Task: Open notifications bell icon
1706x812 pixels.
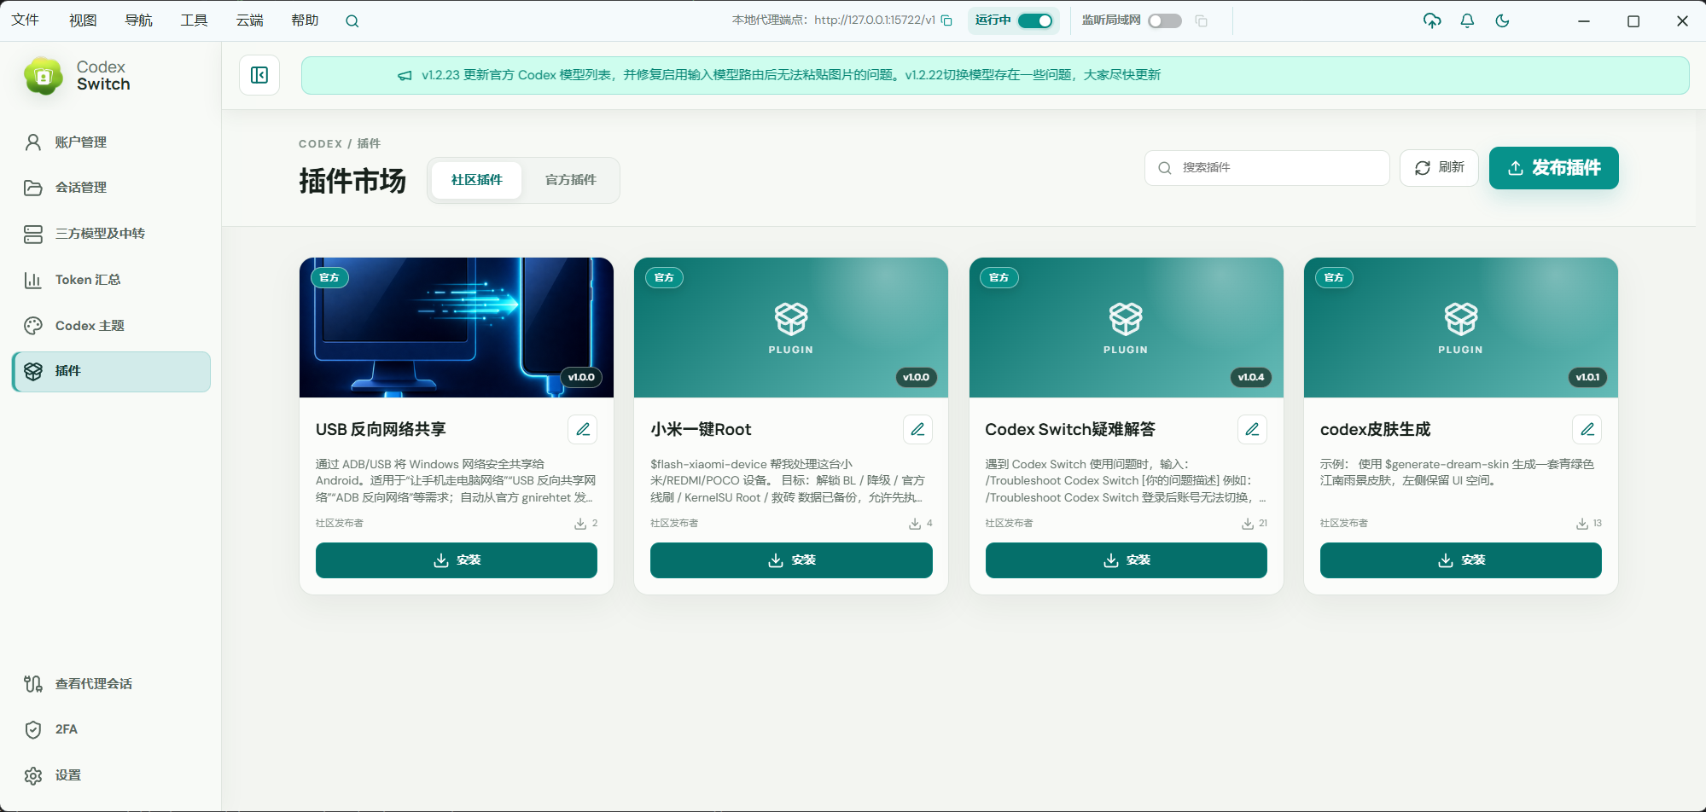Action: tap(1467, 20)
